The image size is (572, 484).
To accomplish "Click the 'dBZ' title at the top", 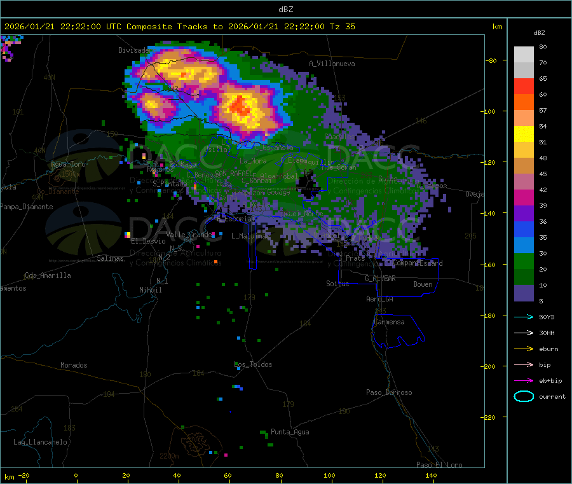I will (x=285, y=10).
